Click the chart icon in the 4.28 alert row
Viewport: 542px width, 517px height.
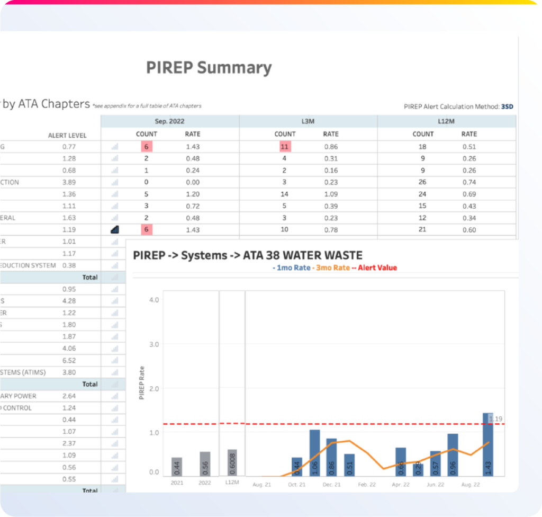click(x=115, y=301)
